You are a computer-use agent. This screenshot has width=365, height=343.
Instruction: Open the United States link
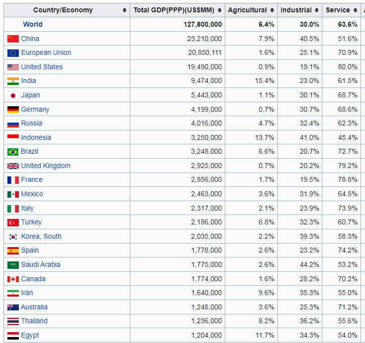pos(42,67)
